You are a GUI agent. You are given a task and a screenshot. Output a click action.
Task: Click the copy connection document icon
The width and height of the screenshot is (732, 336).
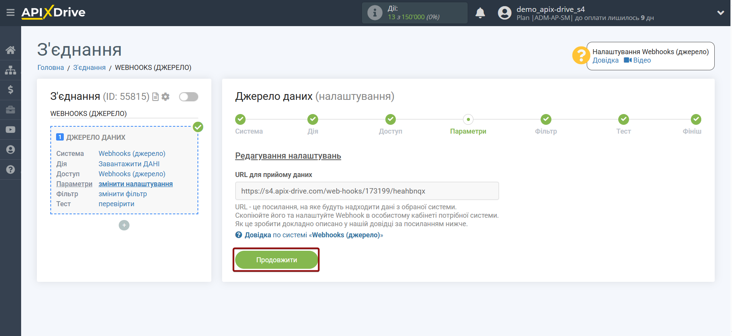(156, 97)
